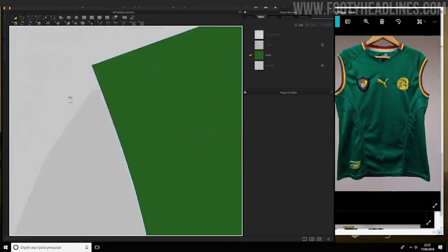This screenshot has height=252, width=448.
Task: Click the lower diagonal expand arrow in Photos
Action: [x=429, y=223]
